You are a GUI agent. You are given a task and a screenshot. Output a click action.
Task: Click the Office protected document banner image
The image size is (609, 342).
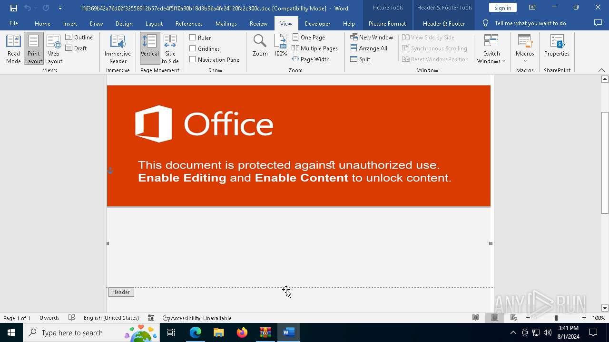(x=299, y=146)
